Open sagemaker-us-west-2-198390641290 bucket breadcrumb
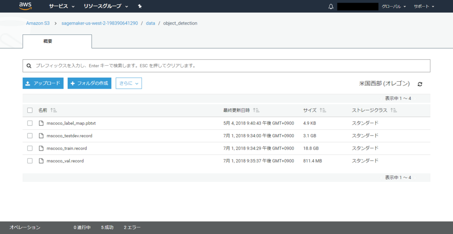This screenshot has width=453, height=234. 100,23
